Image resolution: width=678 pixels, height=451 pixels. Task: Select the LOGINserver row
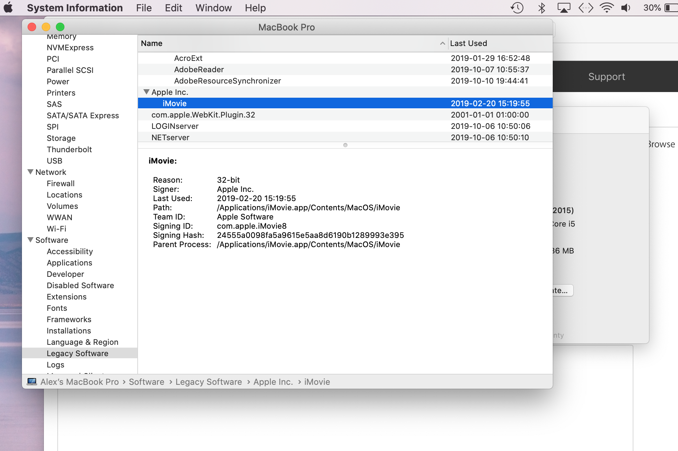(x=345, y=126)
